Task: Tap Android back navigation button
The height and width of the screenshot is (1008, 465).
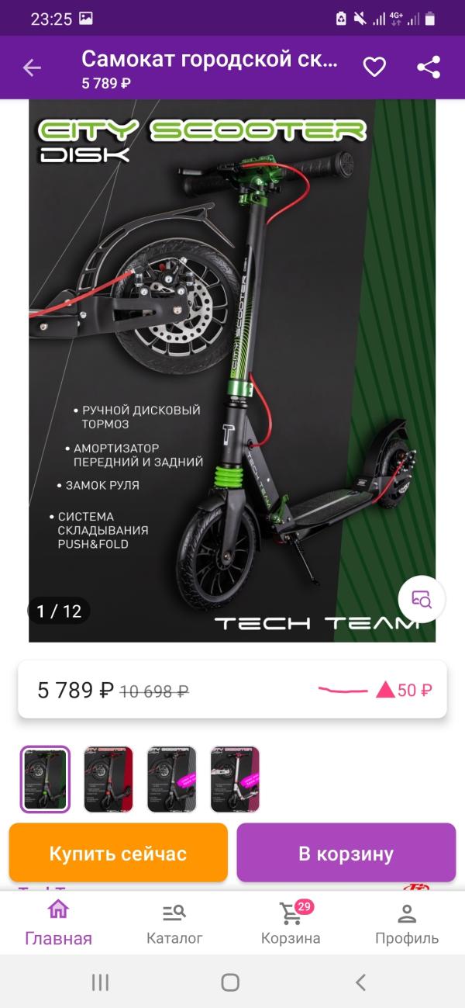Action: pos(360,982)
